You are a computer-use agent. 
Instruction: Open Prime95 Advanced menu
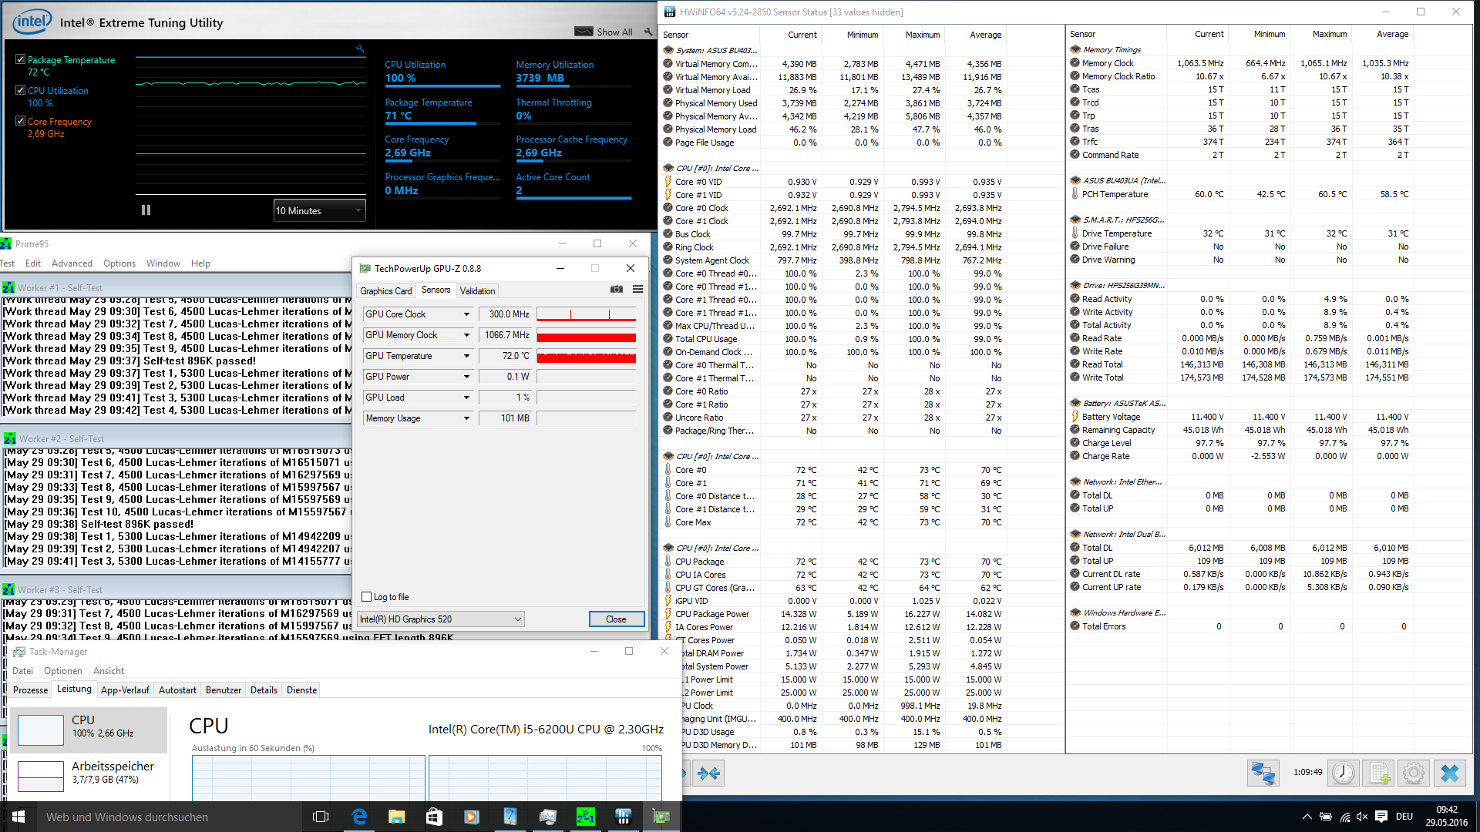[72, 263]
